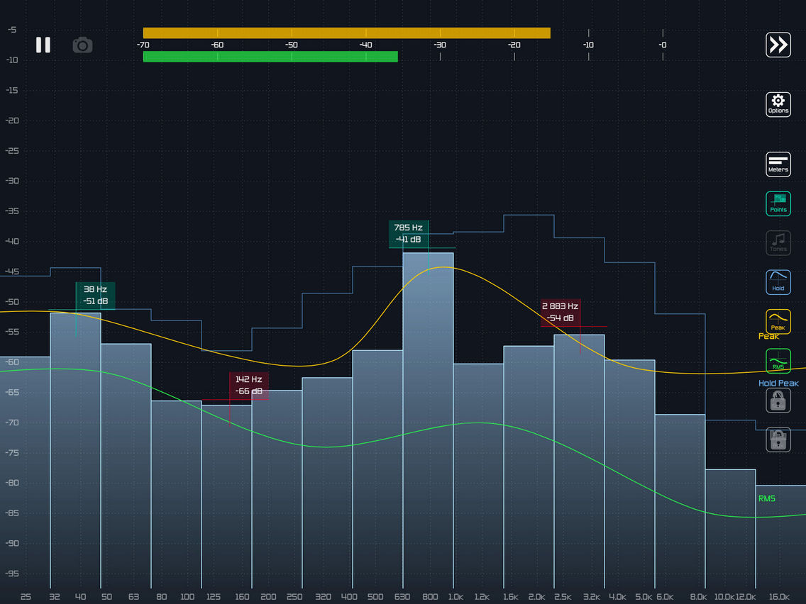Toggle the Points markers button

click(778, 203)
